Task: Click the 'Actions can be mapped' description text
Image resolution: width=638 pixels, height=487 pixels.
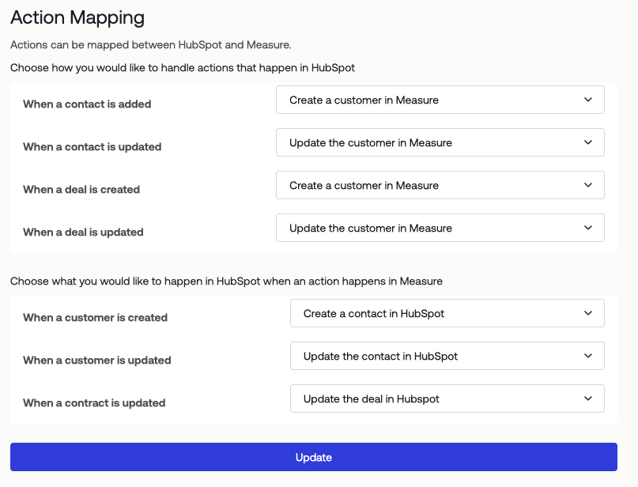Action: click(x=150, y=45)
